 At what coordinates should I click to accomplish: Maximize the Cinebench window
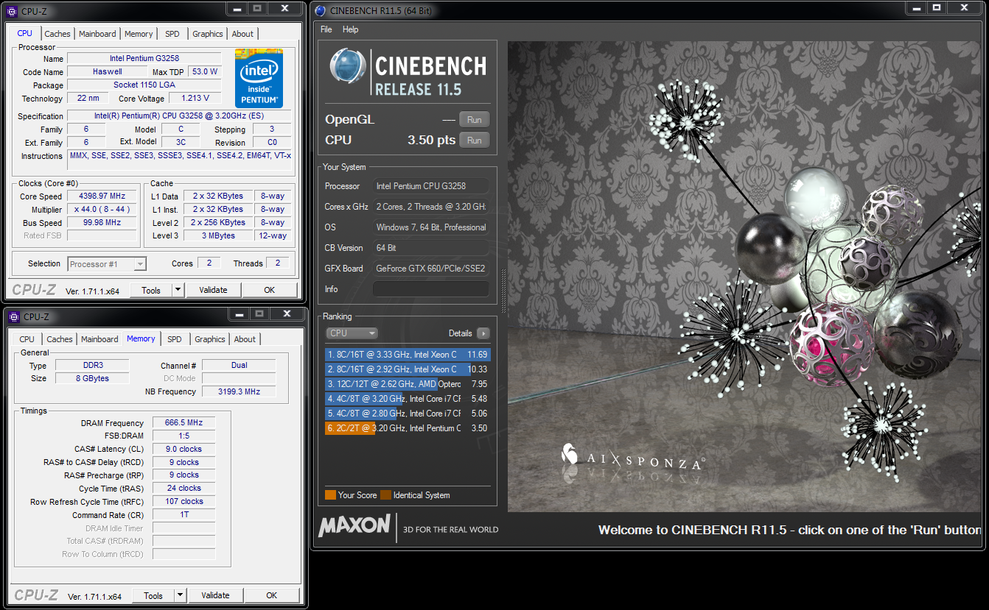[x=937, y=7]
